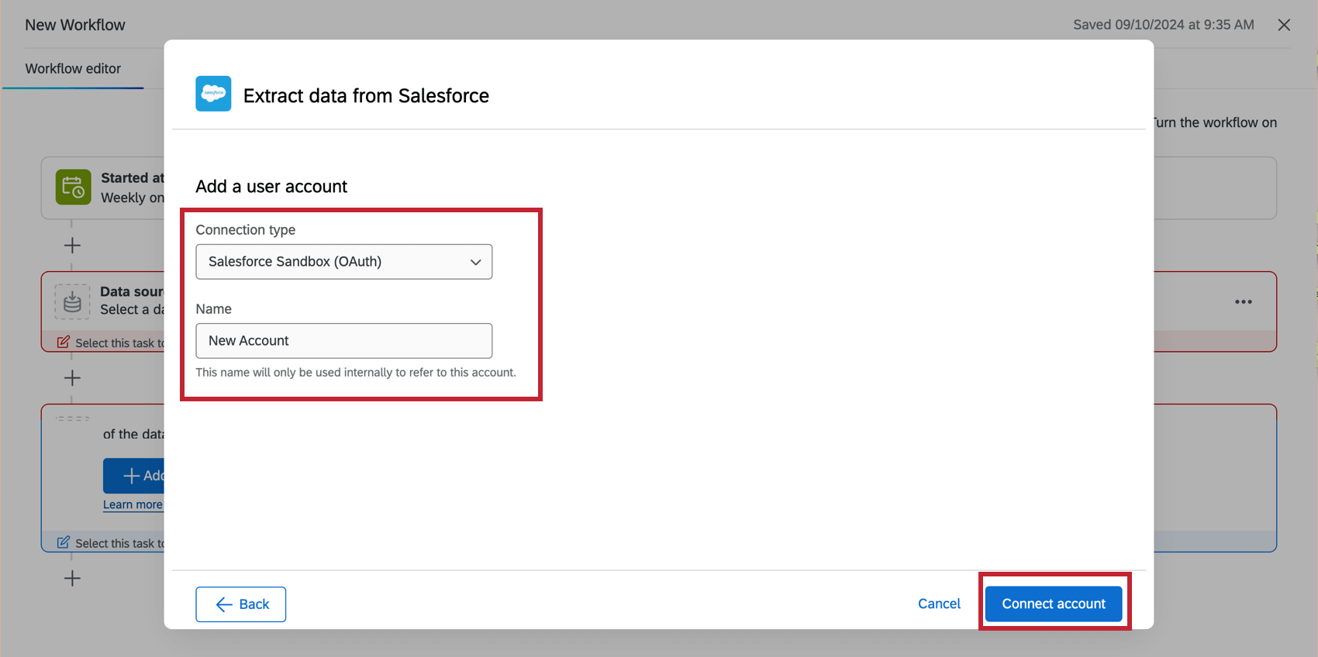1318x657 pixels.
Task: Click the Data source database icon
Action: tap(72, 301)
